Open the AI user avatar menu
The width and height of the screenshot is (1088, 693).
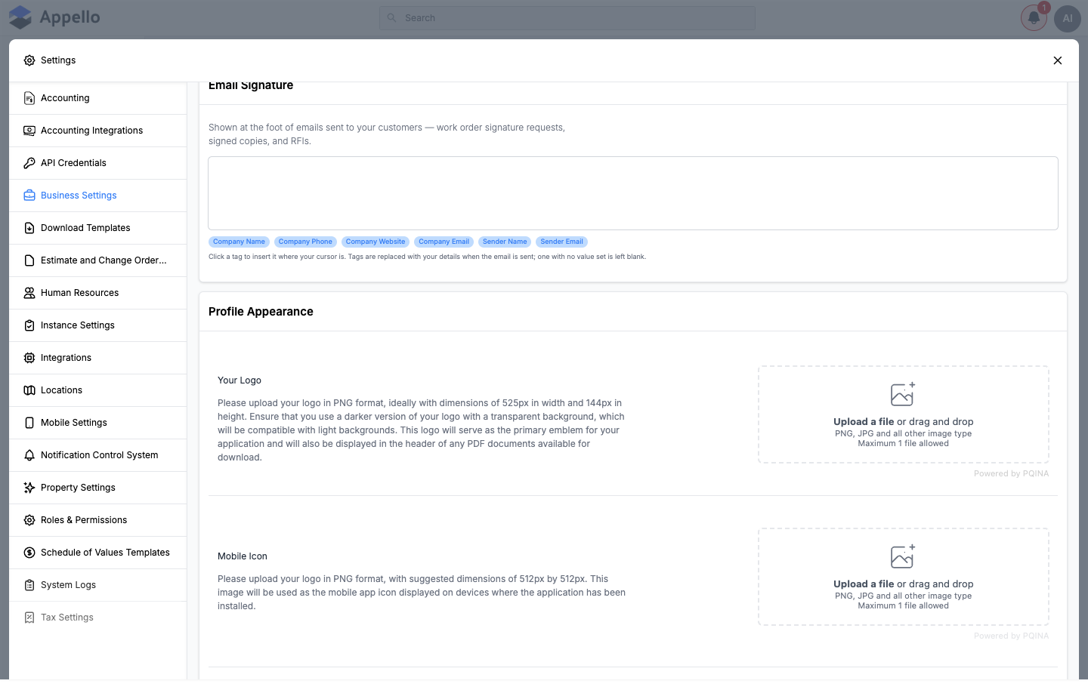1068,19
